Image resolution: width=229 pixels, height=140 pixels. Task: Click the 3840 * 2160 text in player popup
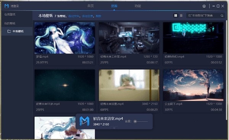click(x=101, y=124)
